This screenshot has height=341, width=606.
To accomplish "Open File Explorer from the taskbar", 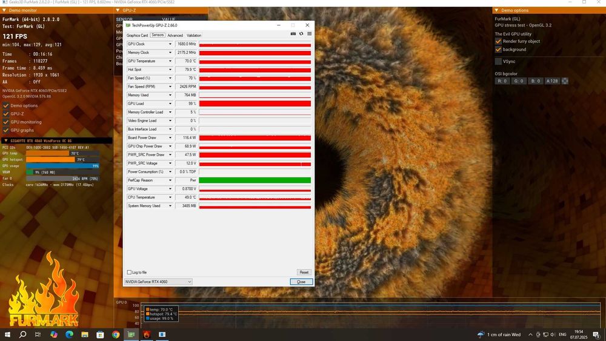I will (85, 334).
